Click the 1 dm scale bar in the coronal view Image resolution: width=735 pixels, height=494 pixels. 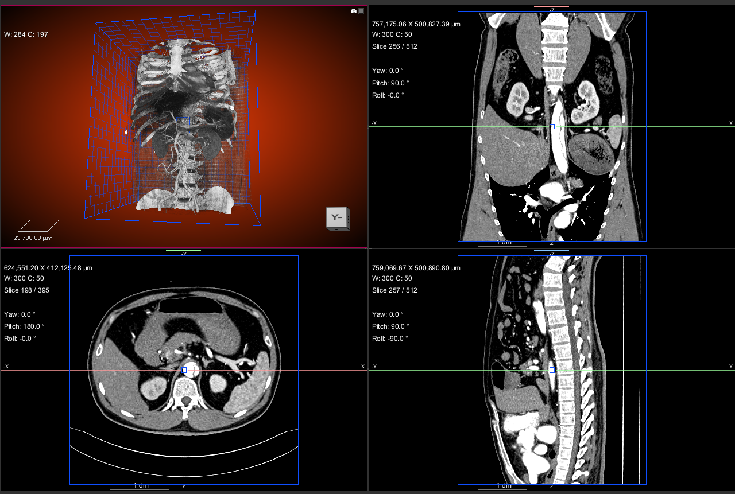point(503,243)
